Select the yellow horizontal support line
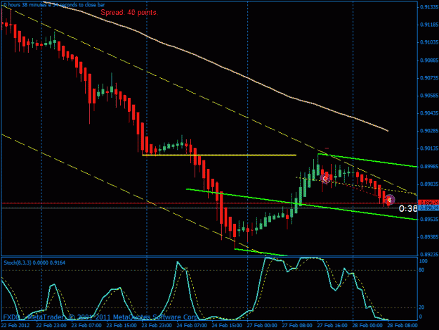Image resolution: width=439 pixels, height=330 pixels. point(219,155)
